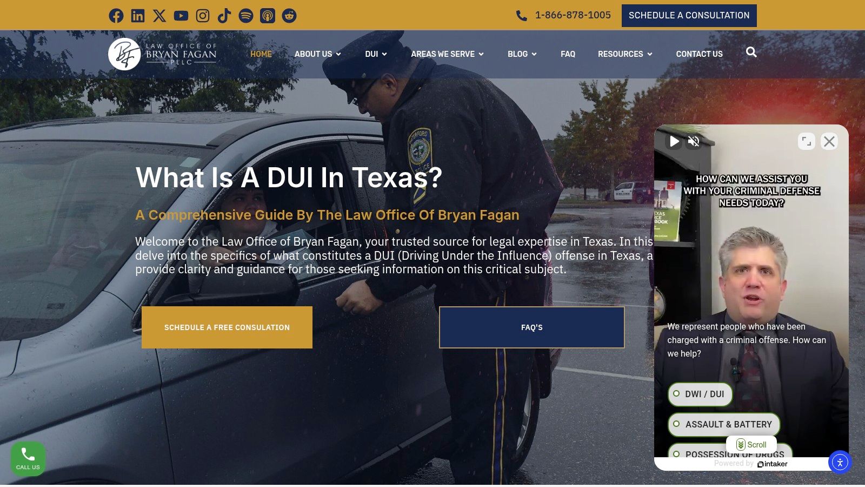Open the Spotify icon link

tap(246, 16)
